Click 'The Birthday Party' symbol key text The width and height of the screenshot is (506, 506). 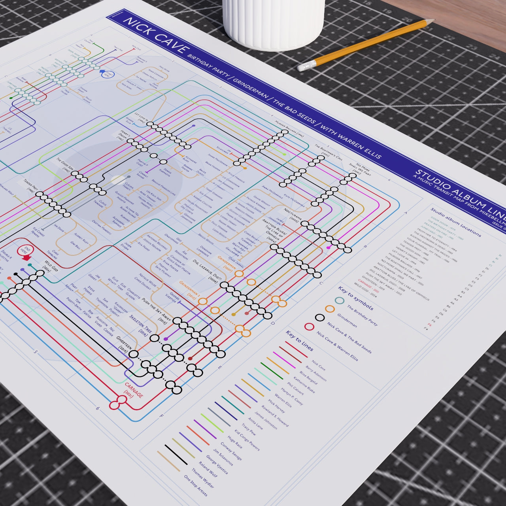[x=363, y=315]
